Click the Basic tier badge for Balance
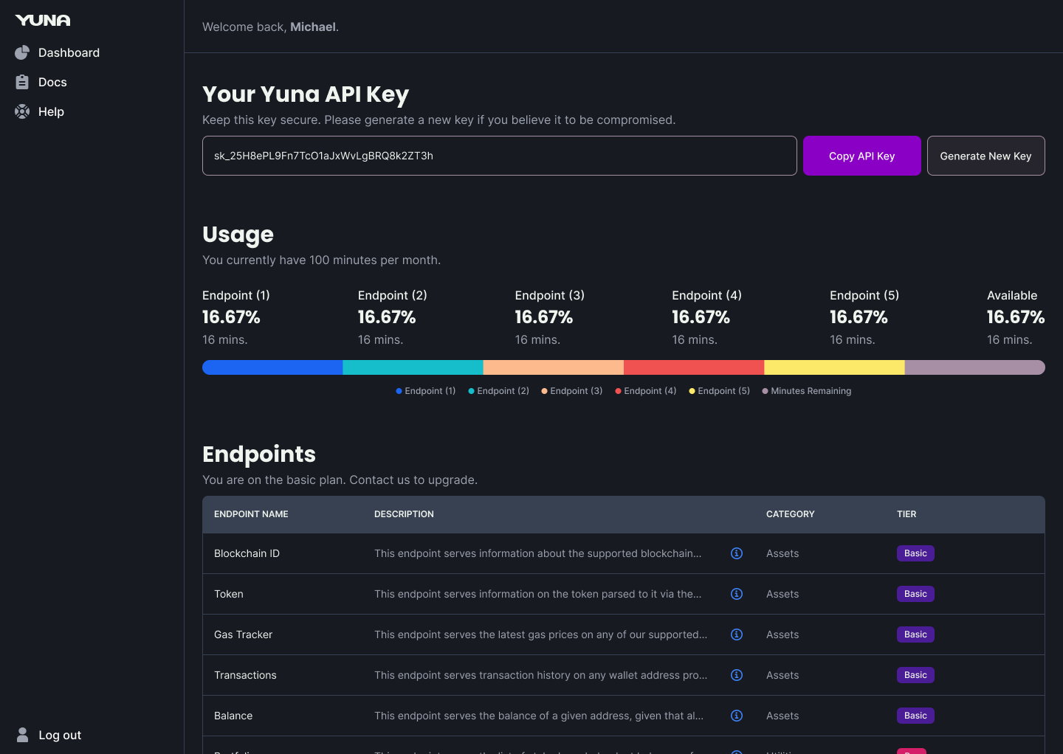The width and height of the screenshot is (1063, 754). tap(915, 716)
